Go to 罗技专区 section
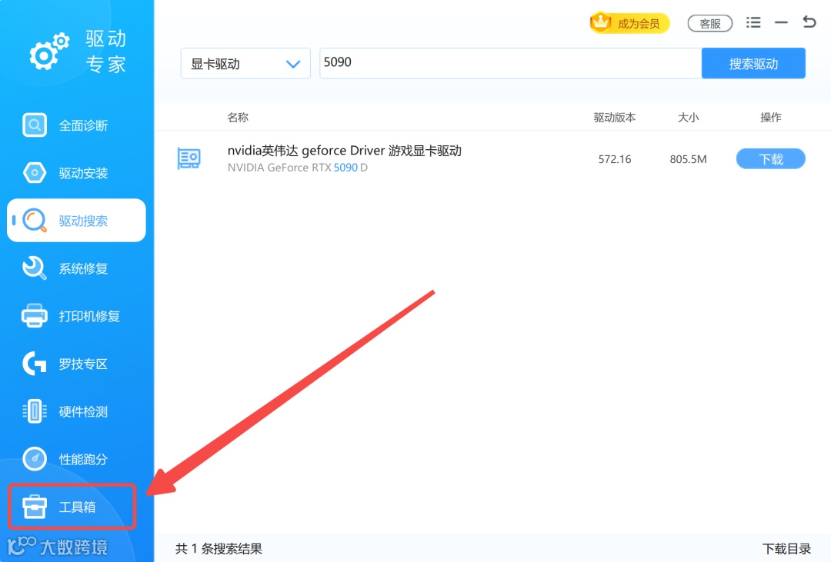Viewport: 831px width, 562px height. pos(83,364)
